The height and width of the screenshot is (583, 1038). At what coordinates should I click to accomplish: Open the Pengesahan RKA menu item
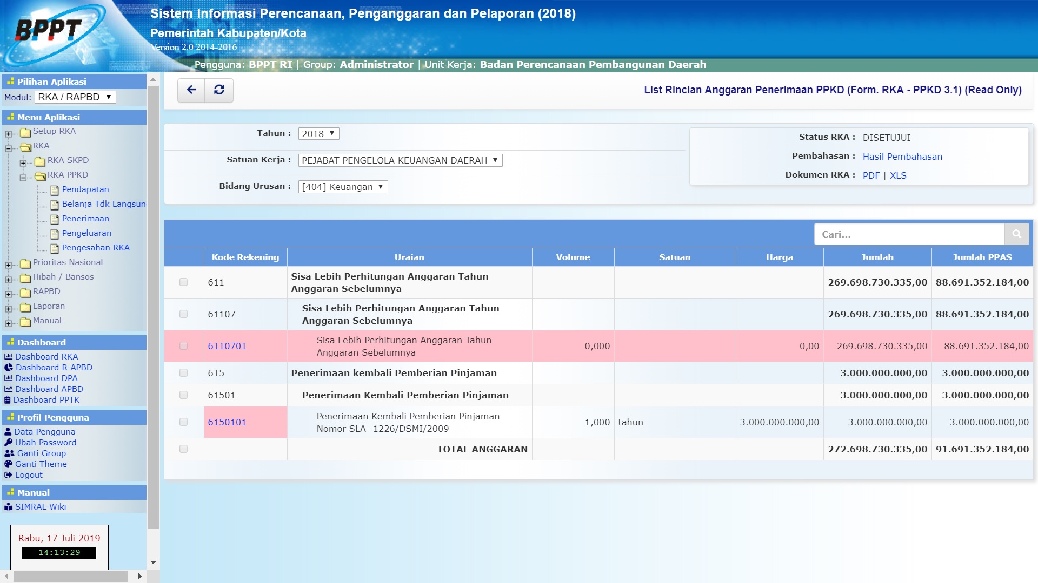(x=95, y=247)
